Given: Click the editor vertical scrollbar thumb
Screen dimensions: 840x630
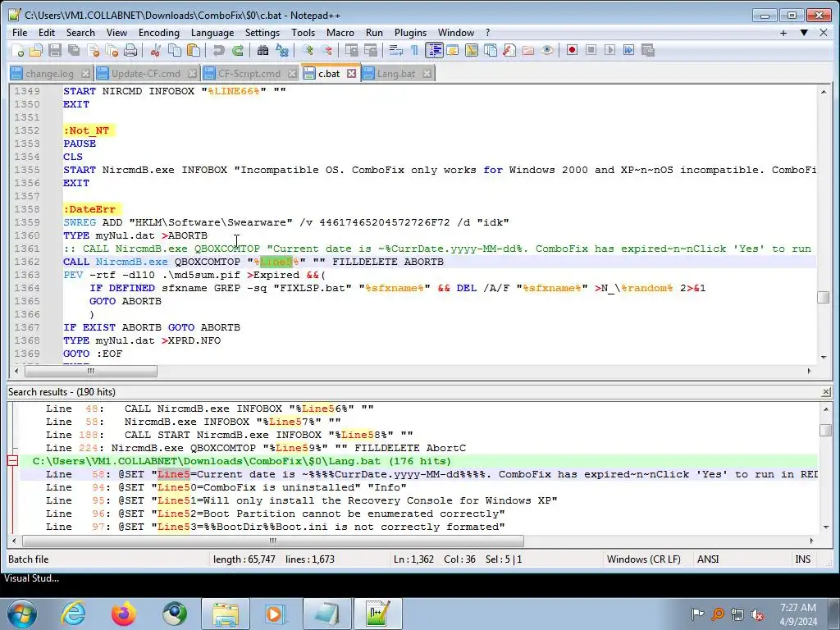Looking at the screenshot, I should [824, 297].
